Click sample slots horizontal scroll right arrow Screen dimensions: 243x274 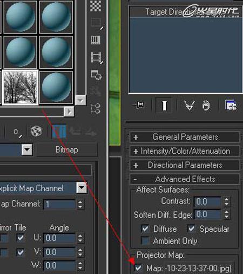pos(69,112)
